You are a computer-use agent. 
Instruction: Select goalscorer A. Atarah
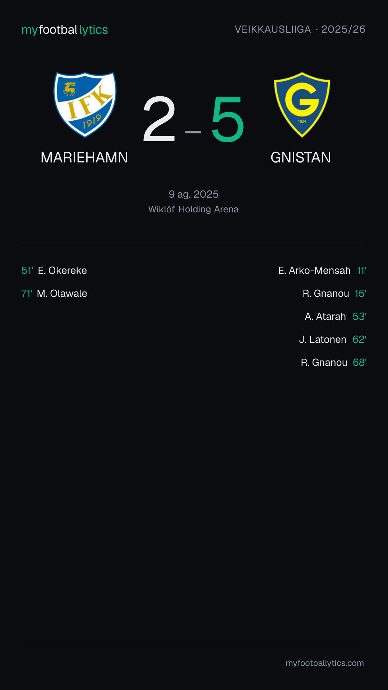point(325,316)
